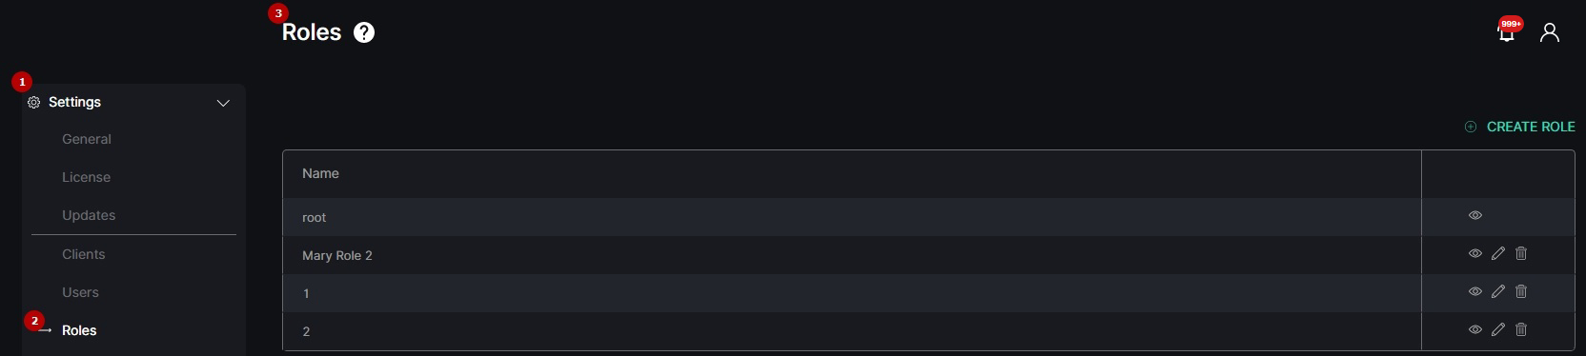Screen dimensions: 1586x356
Task: Click the help question mark beside Roles
Action: coord(364,32)
